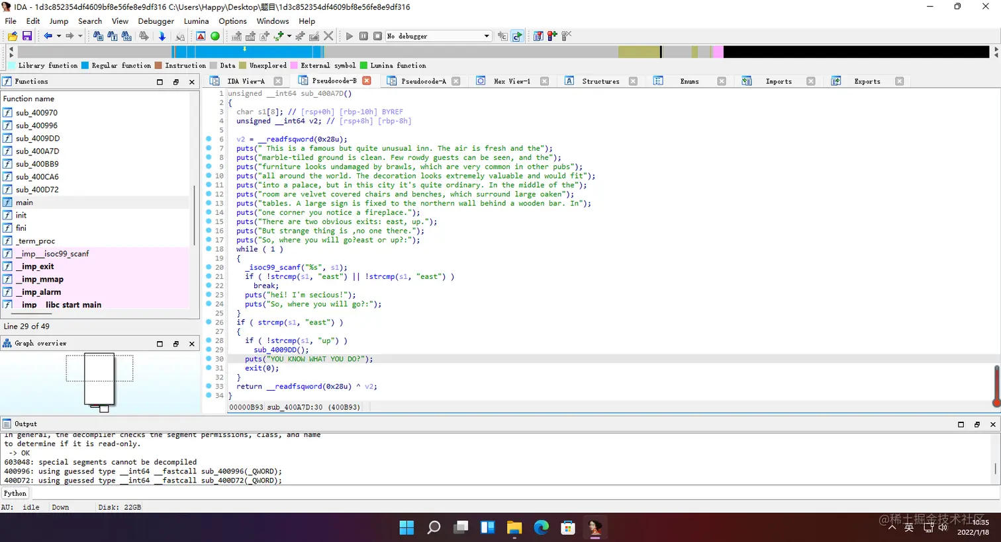Jump back with the blue left arrow

point(48,36)
